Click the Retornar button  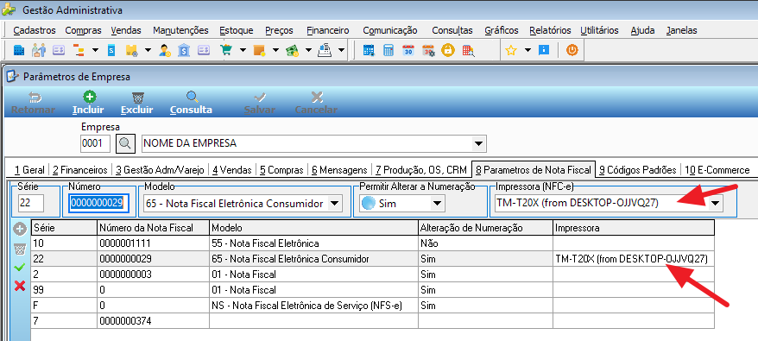[33, 103]
